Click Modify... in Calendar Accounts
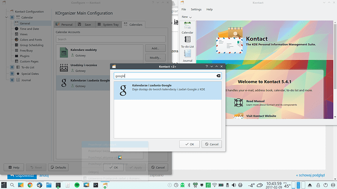The image size is (337, 189). coord(155,58)
